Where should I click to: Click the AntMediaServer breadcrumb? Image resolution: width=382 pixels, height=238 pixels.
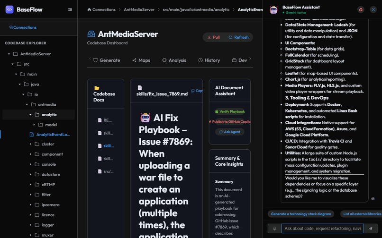pos(139,10)
